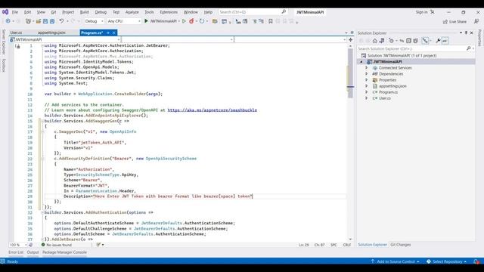Click the Hot Reload flame icon
Screen dimensions: 484x272
pos(191,21)
